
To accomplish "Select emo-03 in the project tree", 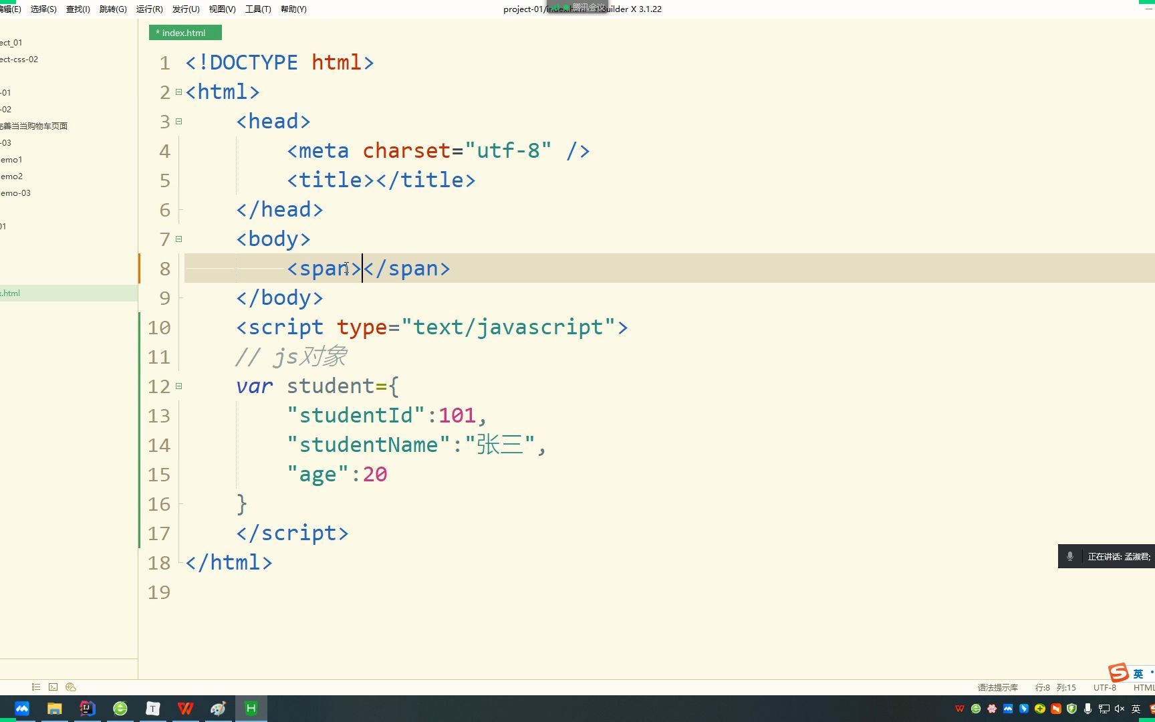I will click(x=15, y=193).
